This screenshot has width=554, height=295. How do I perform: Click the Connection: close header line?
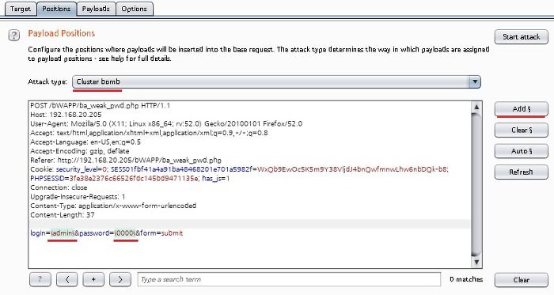(59, 187)
